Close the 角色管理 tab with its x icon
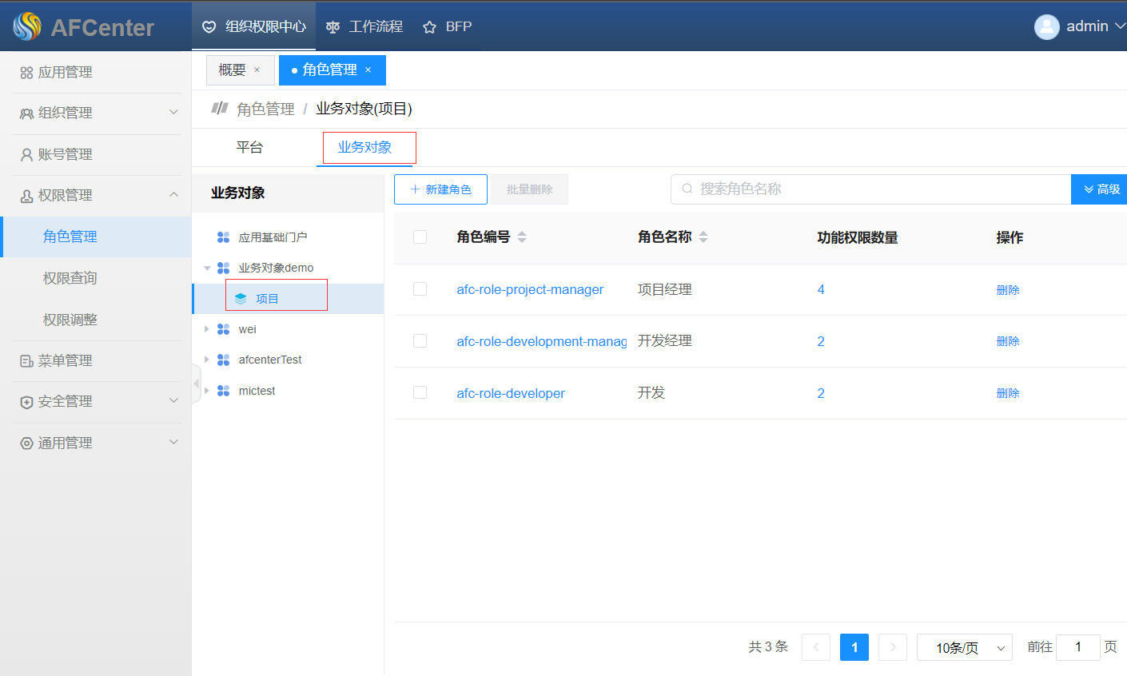 368,70
